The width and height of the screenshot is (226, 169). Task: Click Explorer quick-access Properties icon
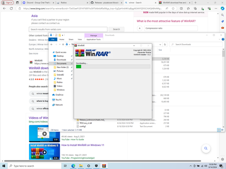coord(56,35)
